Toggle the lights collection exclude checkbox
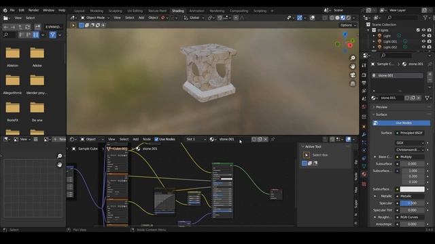Viewport: 435px width, 244px height. point(418,30)
